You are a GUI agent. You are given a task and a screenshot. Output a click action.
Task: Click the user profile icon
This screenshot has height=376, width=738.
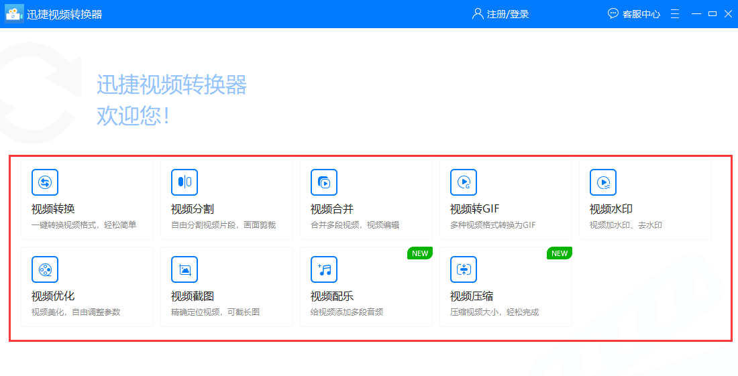pos(478,13)
